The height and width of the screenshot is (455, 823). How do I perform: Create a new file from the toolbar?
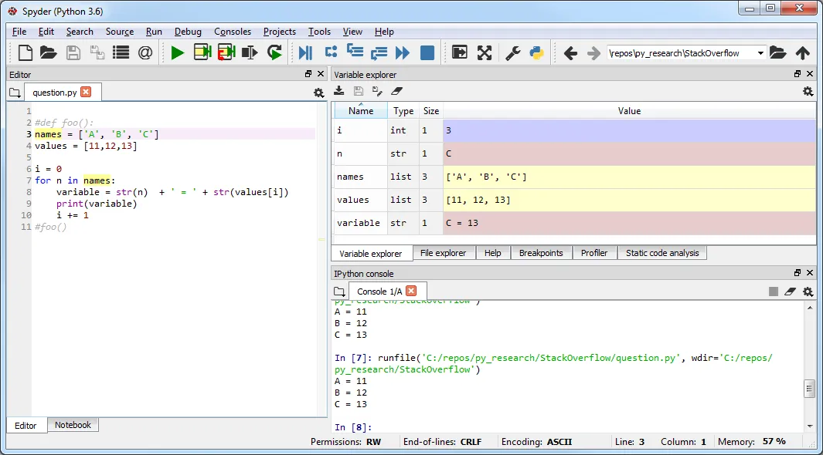pyautogui.click(x=26, y=52)
